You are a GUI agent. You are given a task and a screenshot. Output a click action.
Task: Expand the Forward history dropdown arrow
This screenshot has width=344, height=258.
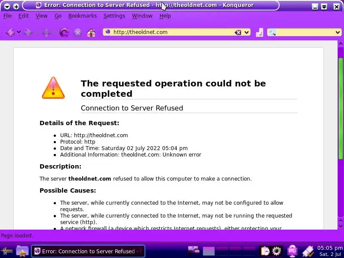coord(37,32)
